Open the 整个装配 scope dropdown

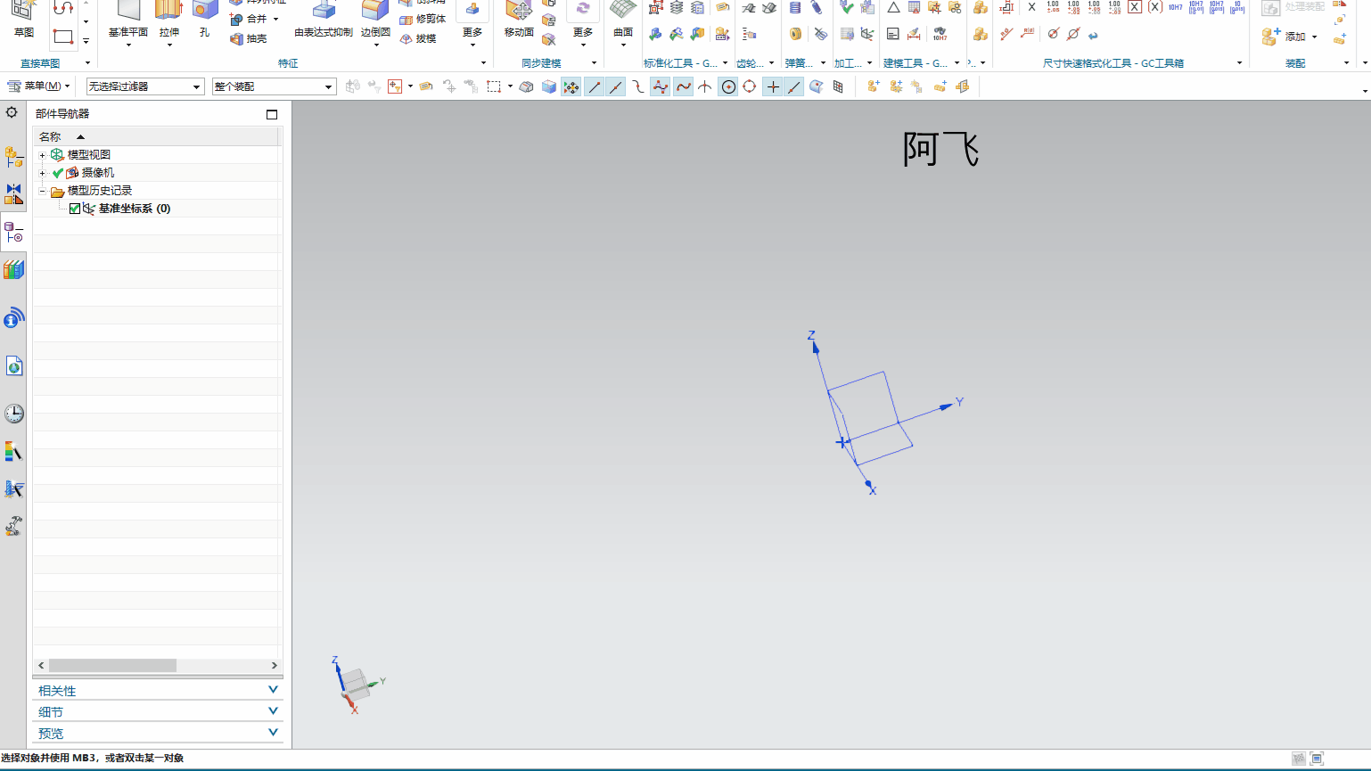point(328,86)
